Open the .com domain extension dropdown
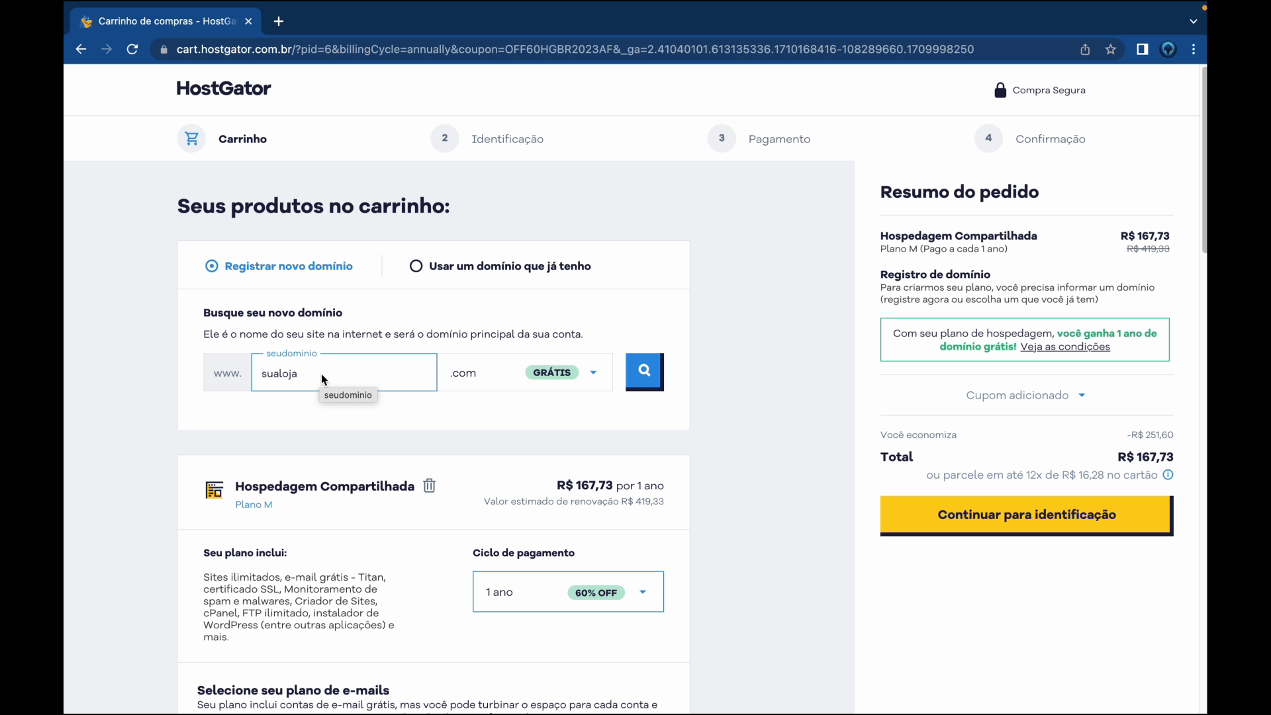Screen dimensions: 1271x715 click(593, 373)
